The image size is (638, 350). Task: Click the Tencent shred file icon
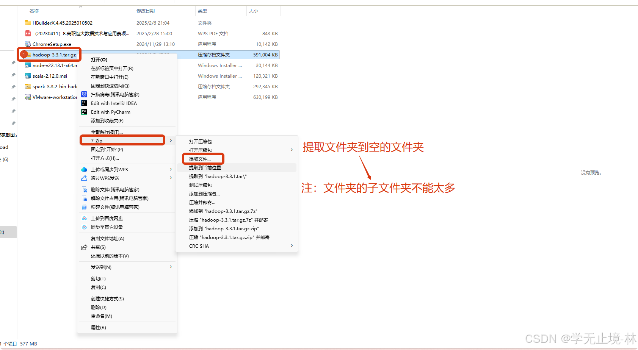click(84, 207)
